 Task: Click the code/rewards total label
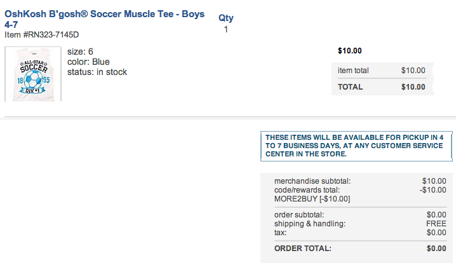307,190
